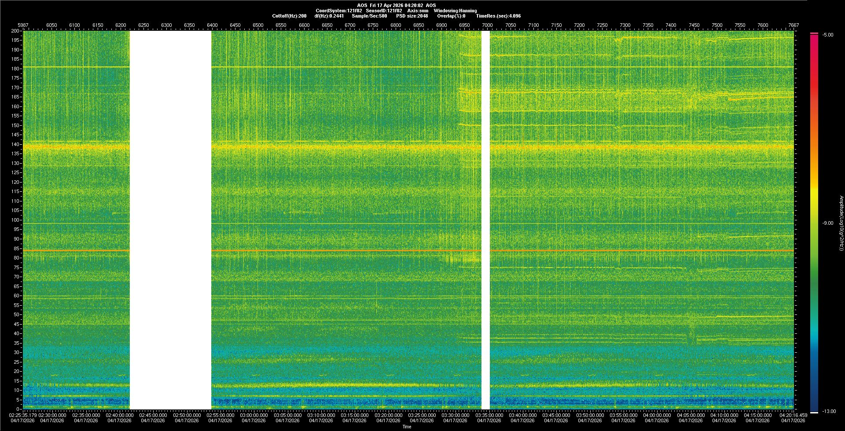Click the SensorID:121f02 header text
This screenshot has height=431, width=845.
[x=383, y=11]
